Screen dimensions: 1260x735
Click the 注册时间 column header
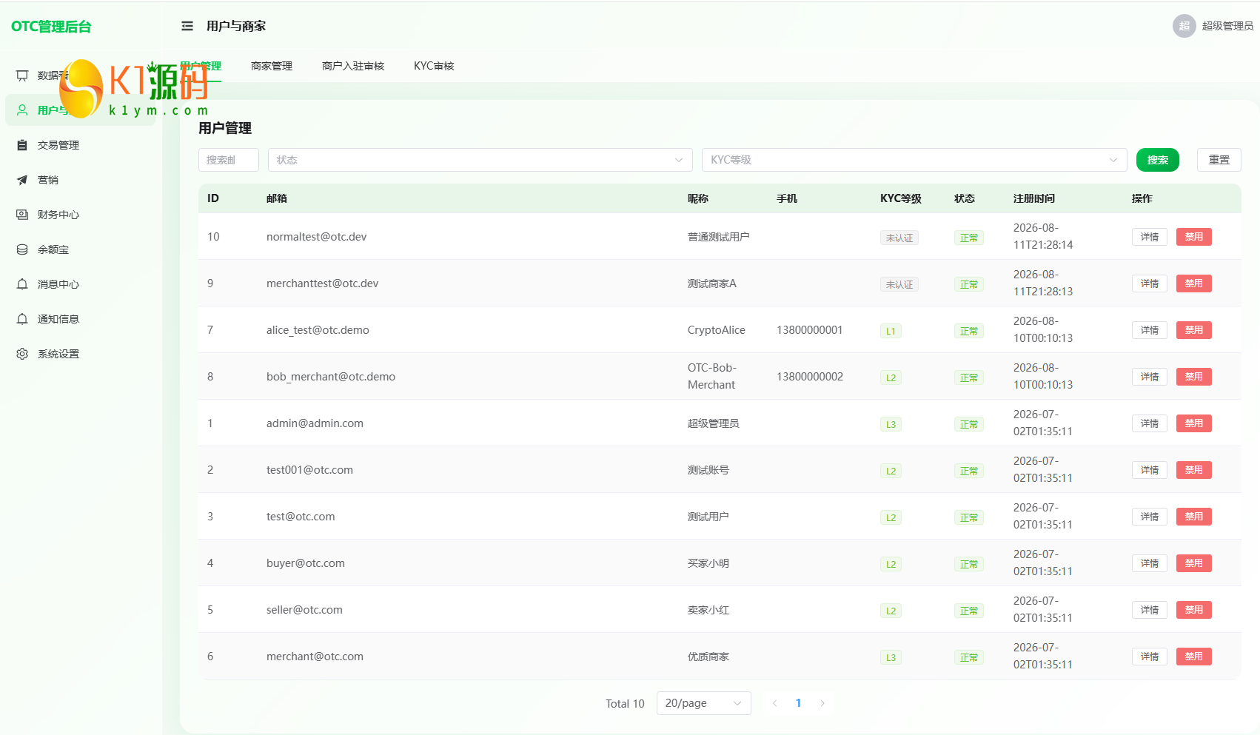pyautogui.click(x=1034, y=198)
